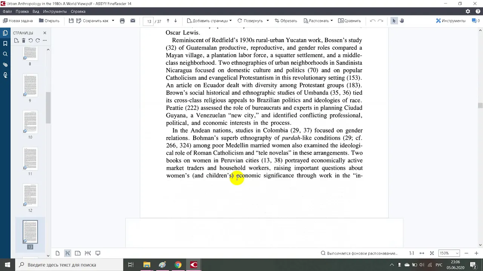Zoom out with minus button
483x271 pixels.
point(466,253)
